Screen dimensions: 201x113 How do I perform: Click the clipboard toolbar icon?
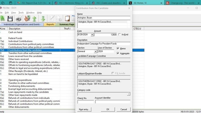click(67, 18)
